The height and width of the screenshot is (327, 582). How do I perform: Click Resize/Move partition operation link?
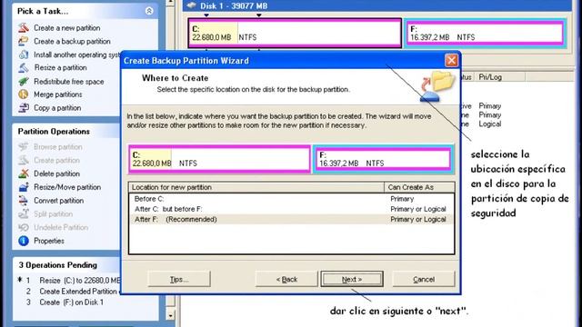coord(67,187)
